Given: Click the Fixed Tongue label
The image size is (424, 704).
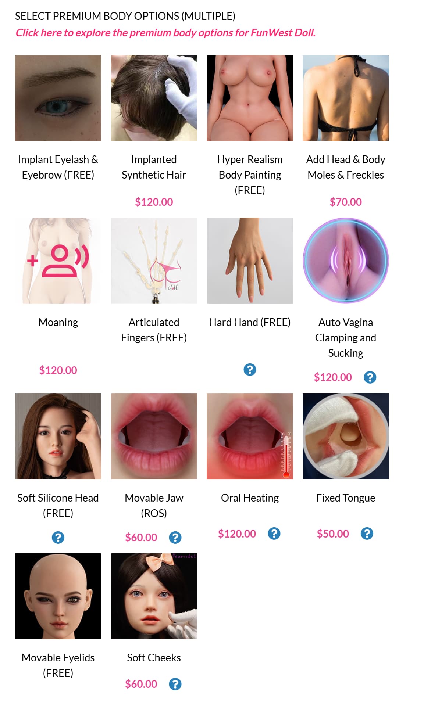Looking at the screenshot, I should [346, 498].
